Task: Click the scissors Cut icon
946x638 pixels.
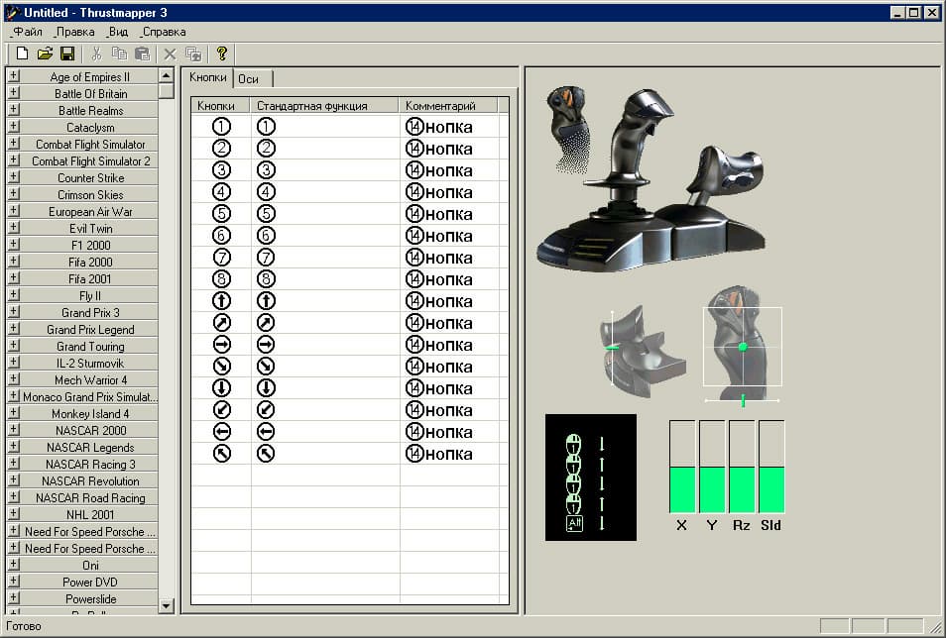Action: [96, 53]
